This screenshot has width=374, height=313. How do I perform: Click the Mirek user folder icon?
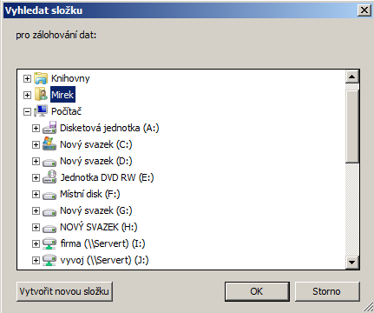(41, 95)
